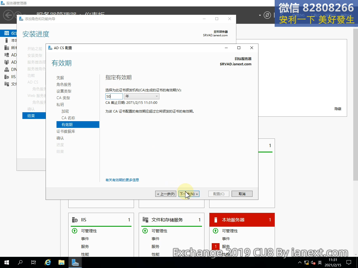The width and height of the screenshot is (358, 268).
Task: Click the validity period number field
Action: tap(114, 96)
